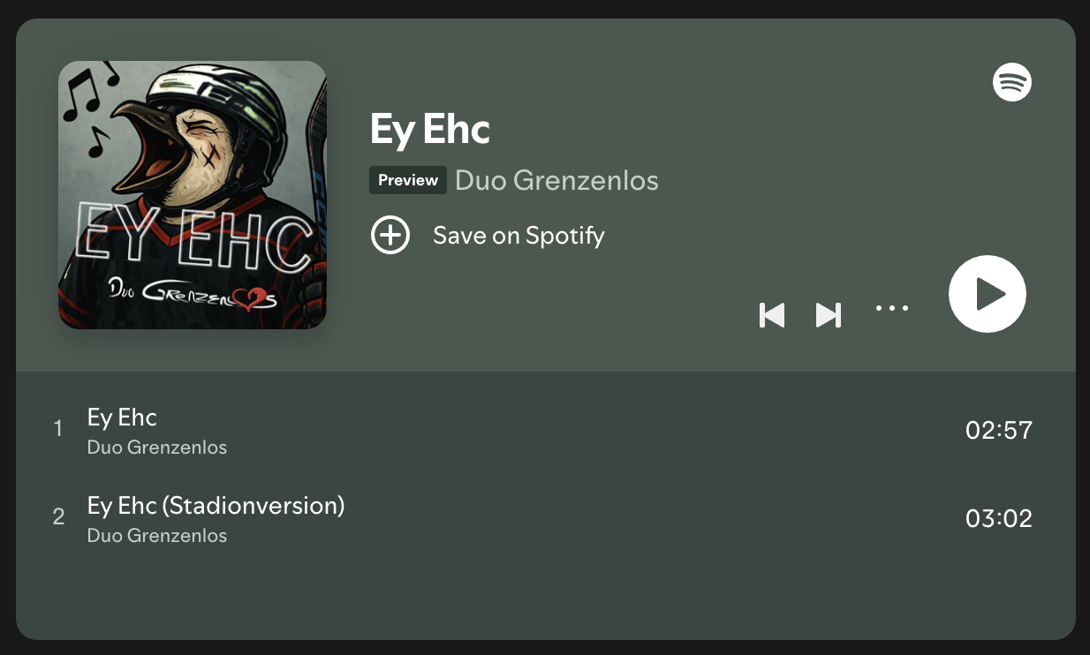Click Duo Grenzenlos under the Stadionversion track
This screenshot has height=655, width=1090.
157,536
